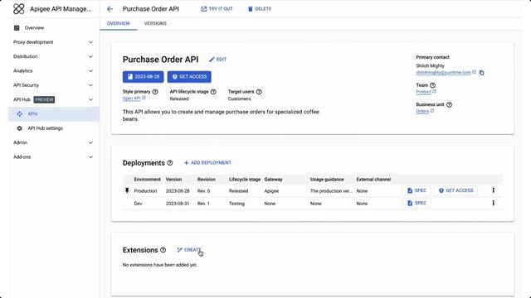Click the PREVIEW badge next to API Hub
The image size is (531, 298).
(x=44, y=99)
